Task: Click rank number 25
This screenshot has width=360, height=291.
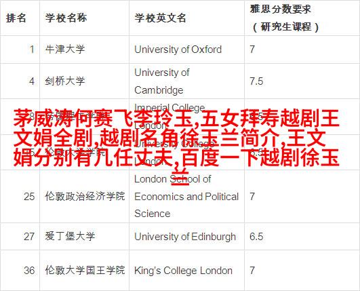Action: pyautogui.click(x=29, y=196)
